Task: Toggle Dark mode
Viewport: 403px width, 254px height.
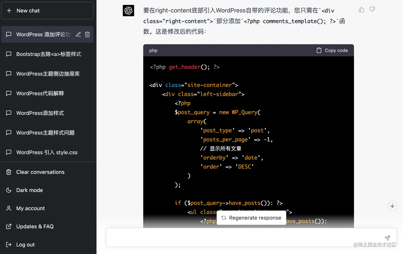Action: [x=29, y=190]
